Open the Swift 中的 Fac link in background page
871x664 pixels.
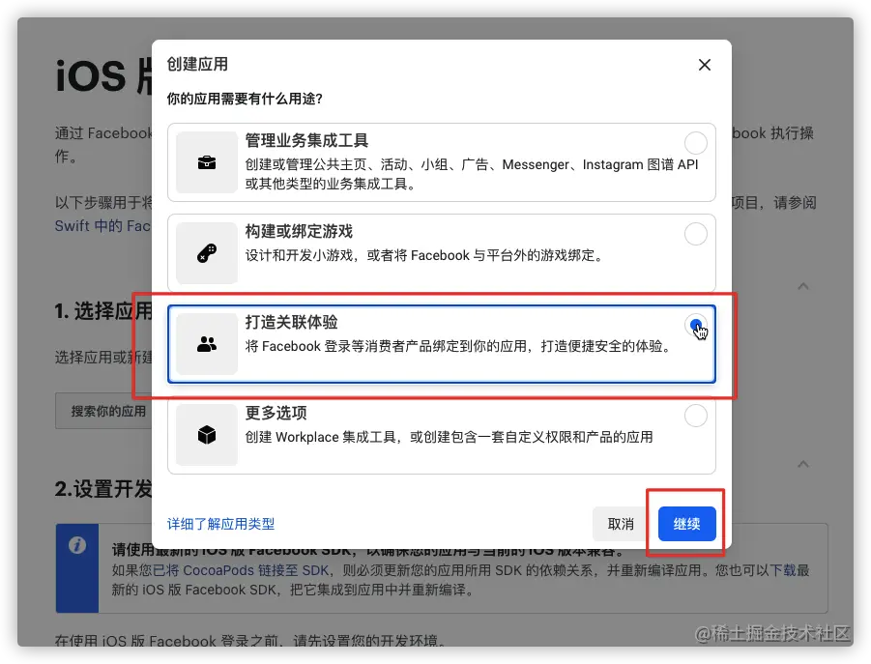[x=102, y=226]
